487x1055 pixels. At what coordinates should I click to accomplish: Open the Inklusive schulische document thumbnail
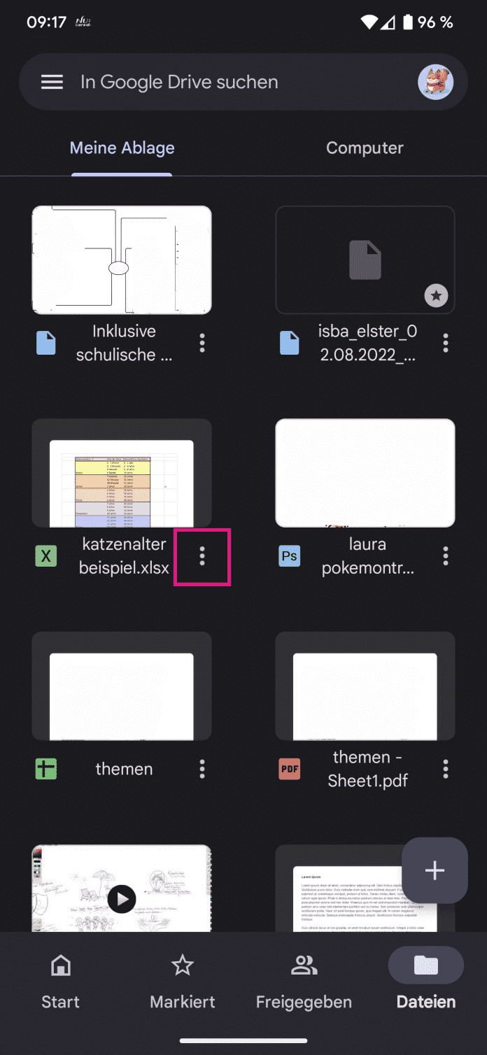point(122,260)
